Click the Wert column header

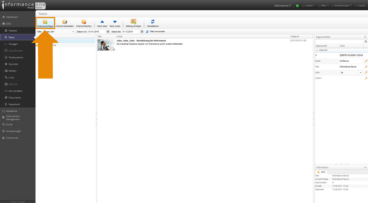point(351,46)
